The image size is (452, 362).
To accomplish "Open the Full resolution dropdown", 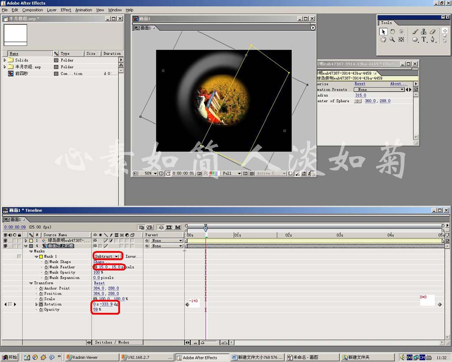I will (x=231, y=174).
